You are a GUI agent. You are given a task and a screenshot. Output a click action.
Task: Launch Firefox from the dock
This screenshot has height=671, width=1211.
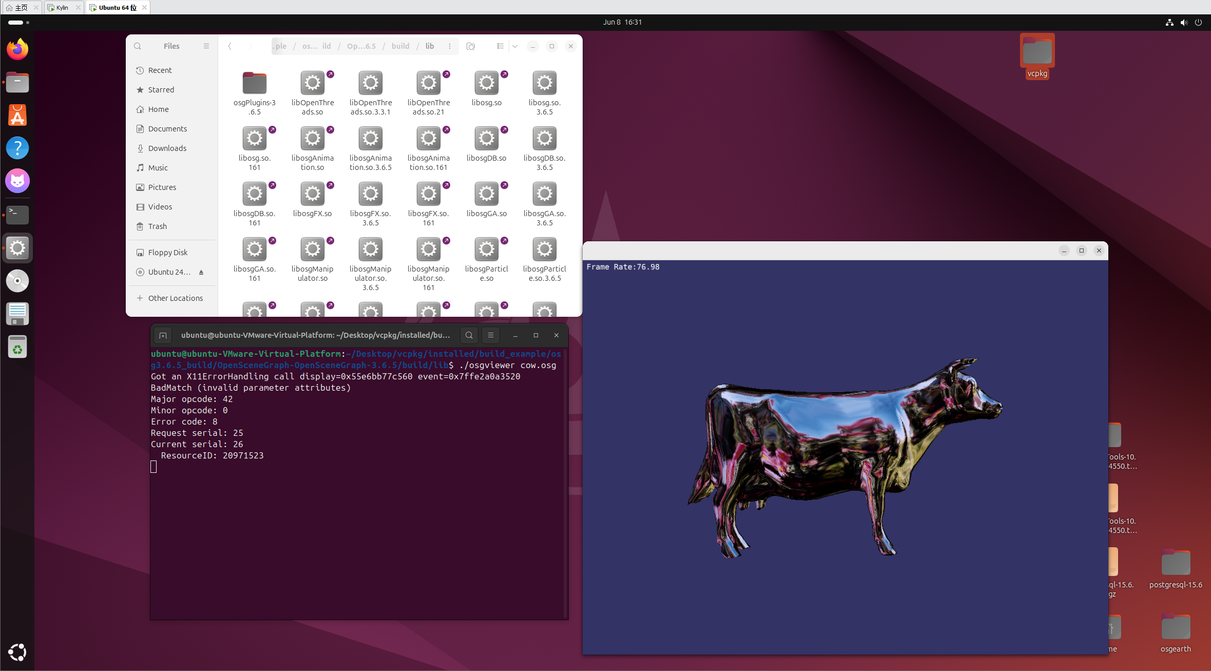(17, 50)
